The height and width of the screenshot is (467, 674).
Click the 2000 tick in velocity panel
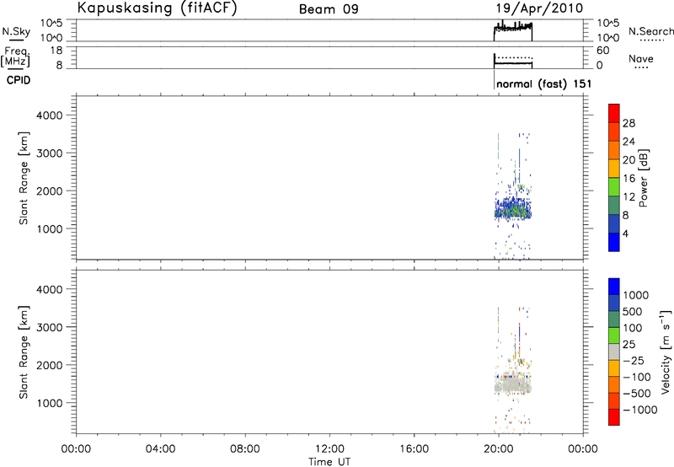coord(49,365)
